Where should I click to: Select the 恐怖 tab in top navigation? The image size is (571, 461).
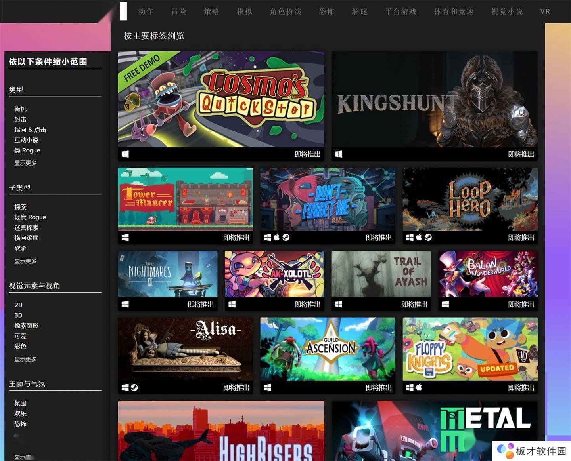pyautogui.click(x=326, y=11)
